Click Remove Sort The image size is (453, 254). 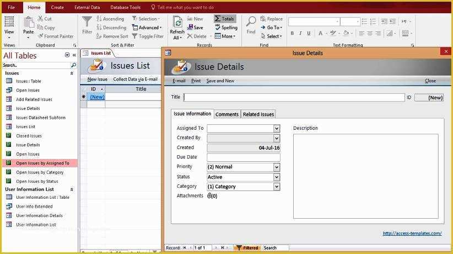(112, 36)
